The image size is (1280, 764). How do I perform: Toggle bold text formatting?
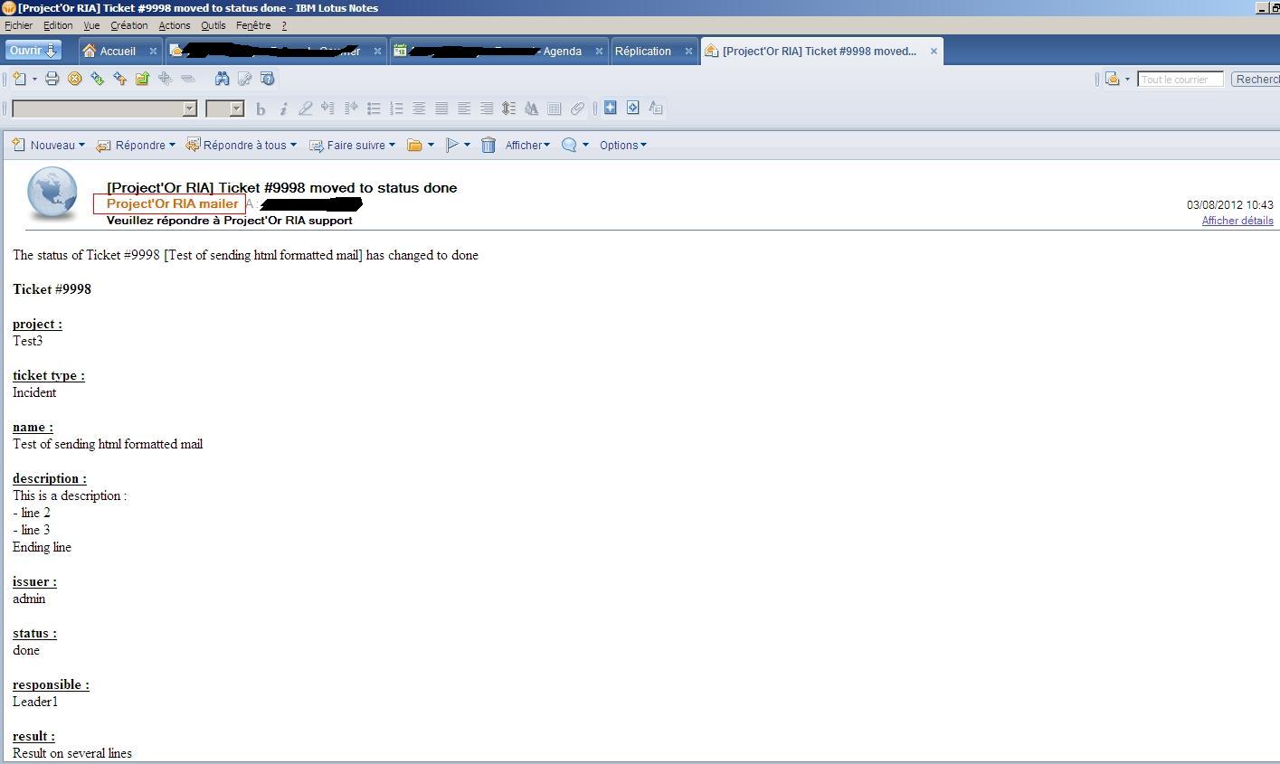tap(261, 108)
